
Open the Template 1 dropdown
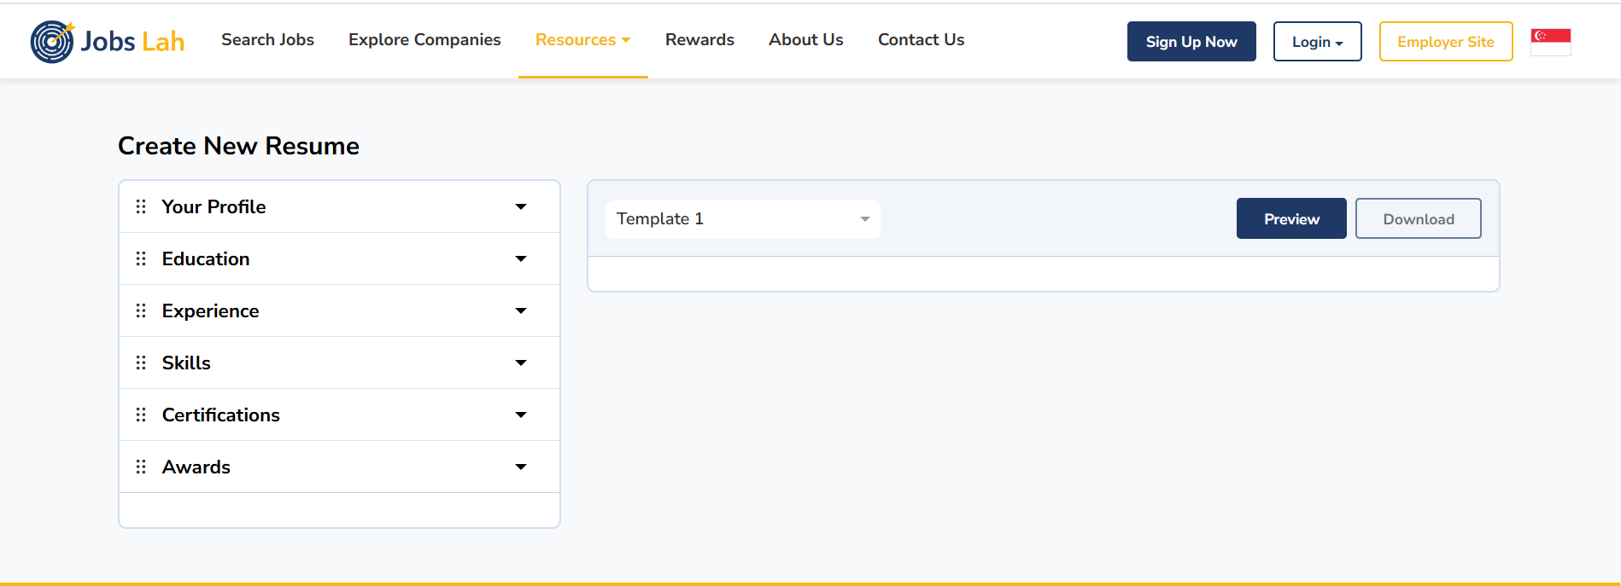pyautogui.click(x=742, y=219)
